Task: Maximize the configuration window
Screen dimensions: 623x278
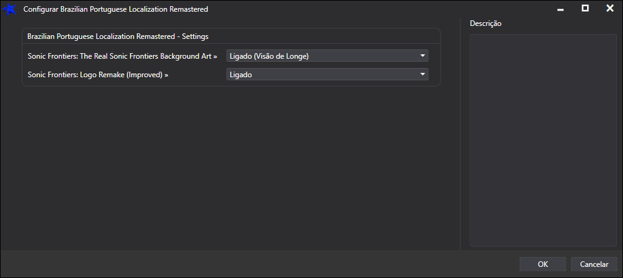Action: point(585,8)
